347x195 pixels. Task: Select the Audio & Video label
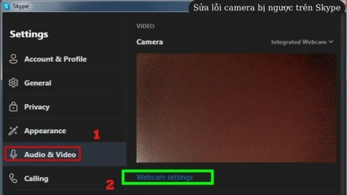click(x=50, y=155)
